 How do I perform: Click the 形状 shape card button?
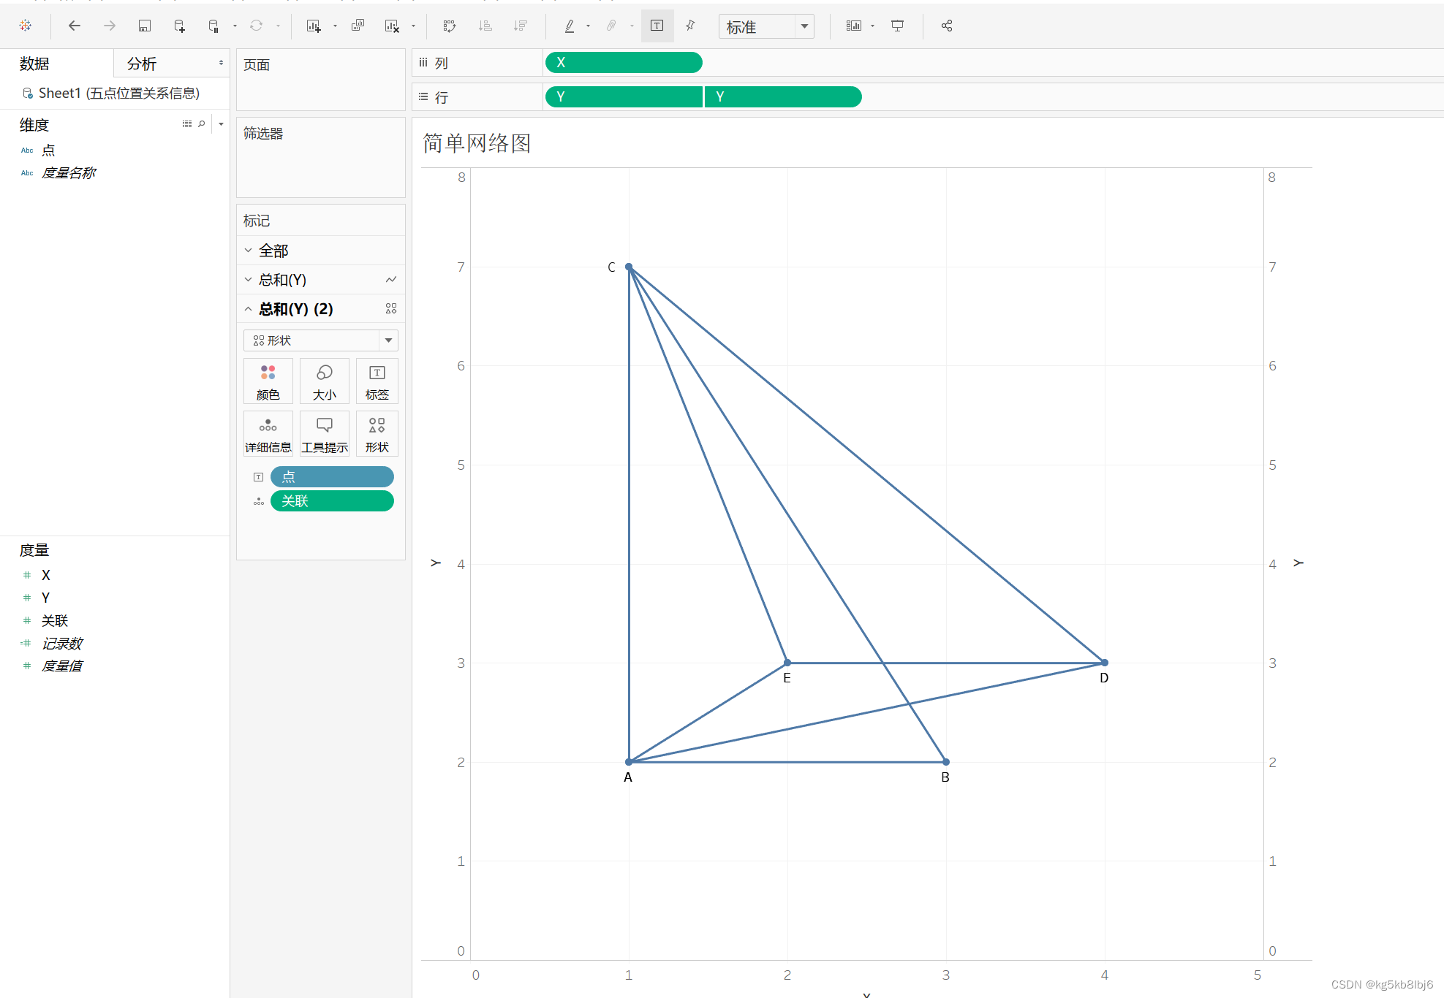[x=377, y=434]
